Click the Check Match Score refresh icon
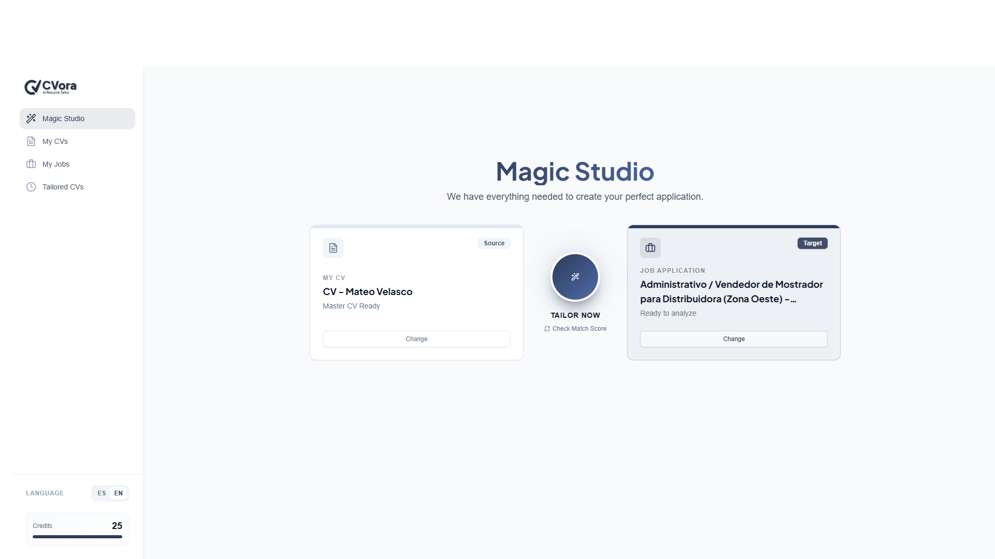Screen dimensions: 995x559 [x=547, y=329]
